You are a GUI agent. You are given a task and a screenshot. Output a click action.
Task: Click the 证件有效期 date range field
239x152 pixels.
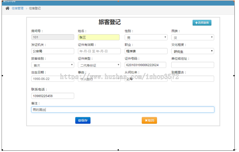pyautogui.click(x=99, y=51)
